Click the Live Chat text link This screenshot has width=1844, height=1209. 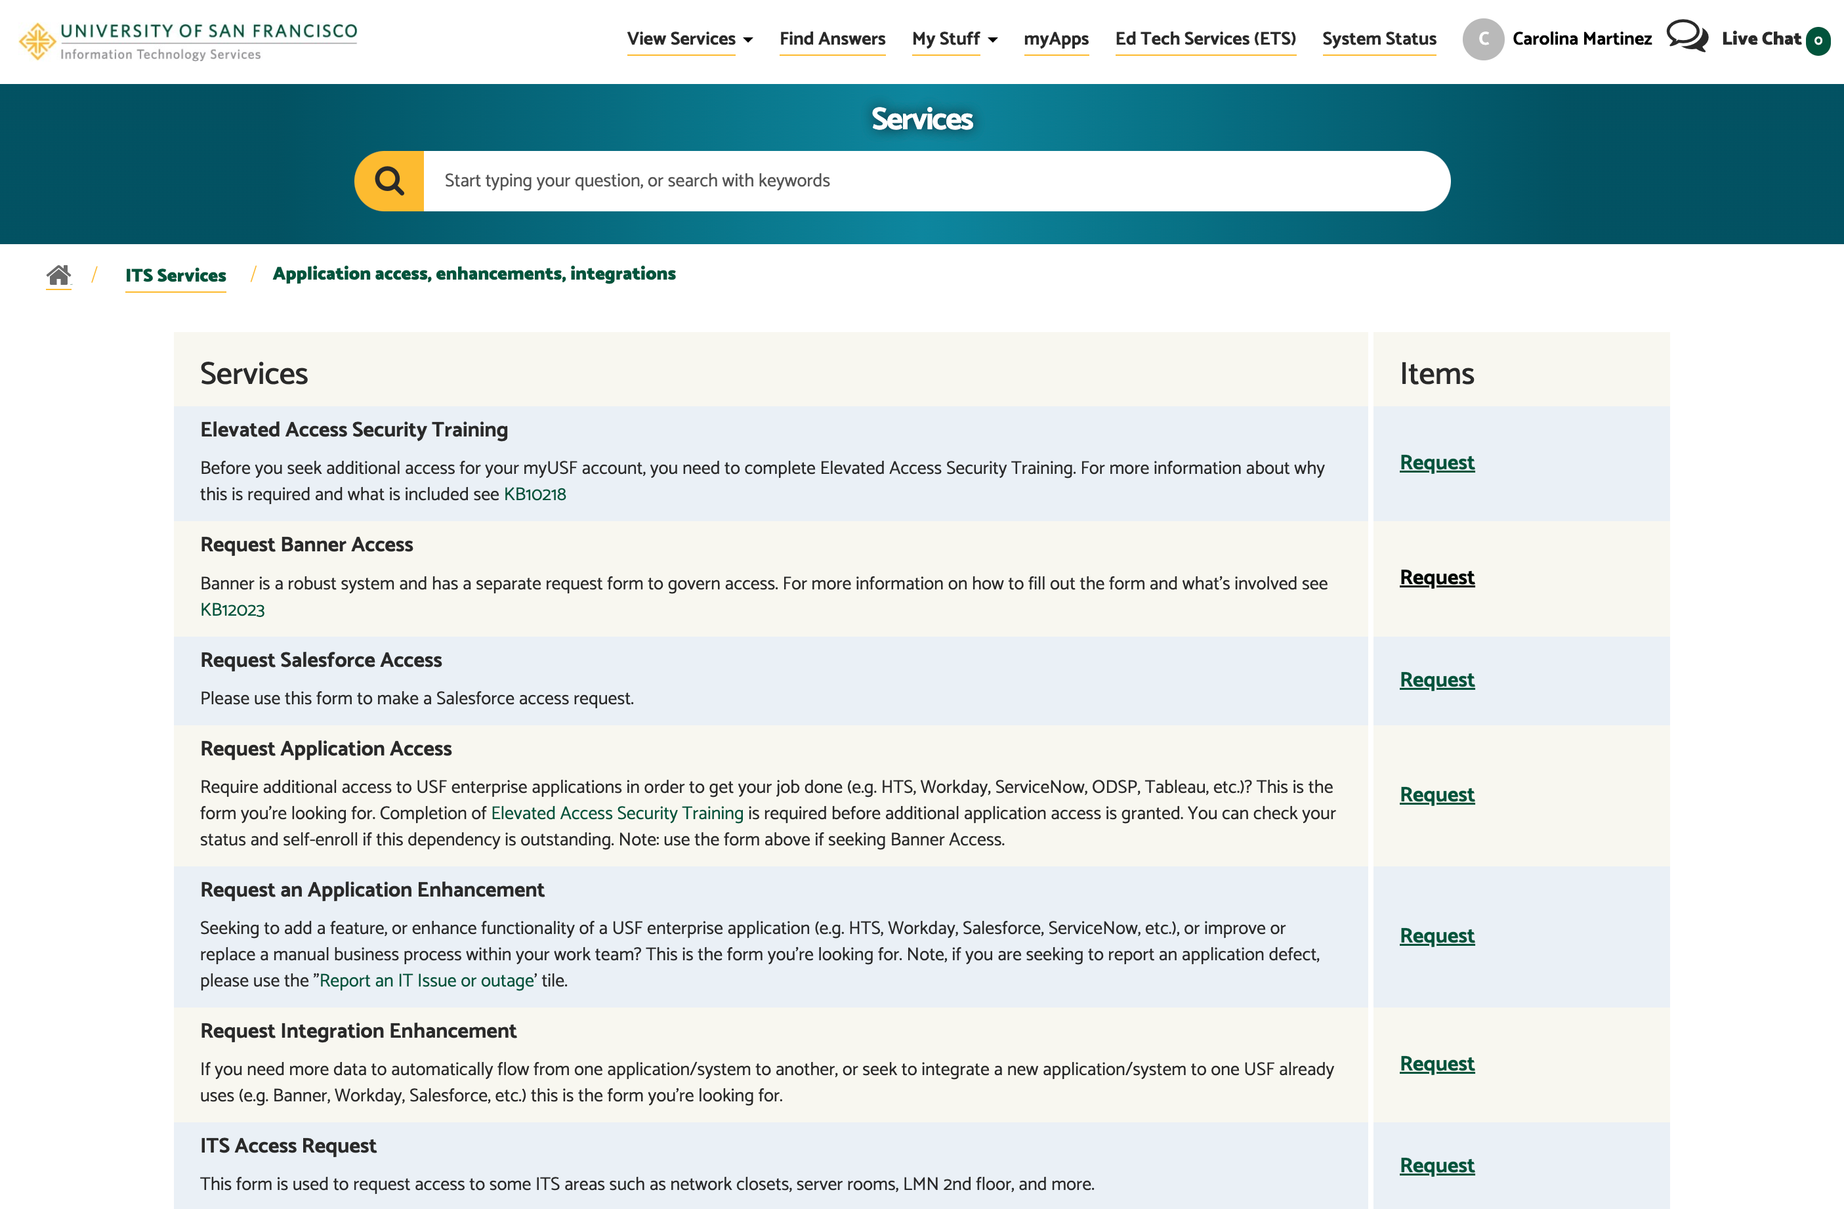click(1760, 39)
